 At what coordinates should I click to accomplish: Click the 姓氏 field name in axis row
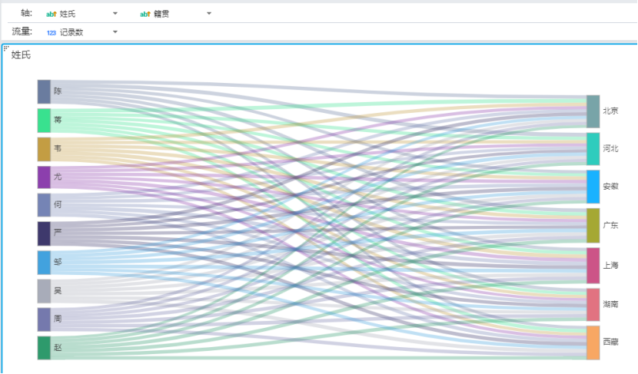point(68,15)
